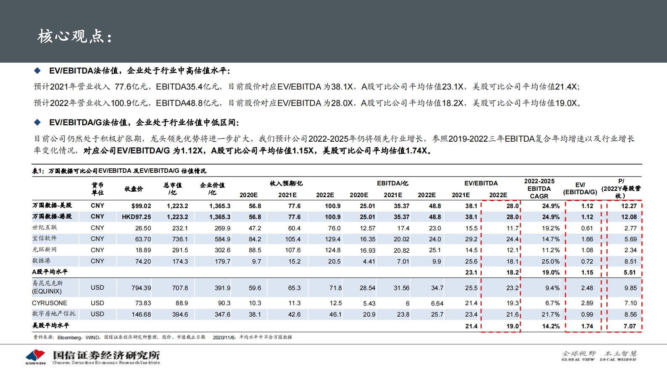Click US average EV/(EBITDA/G) value "1.74"
This screenshot has height=375, width=667.
[x=587, y=326]
